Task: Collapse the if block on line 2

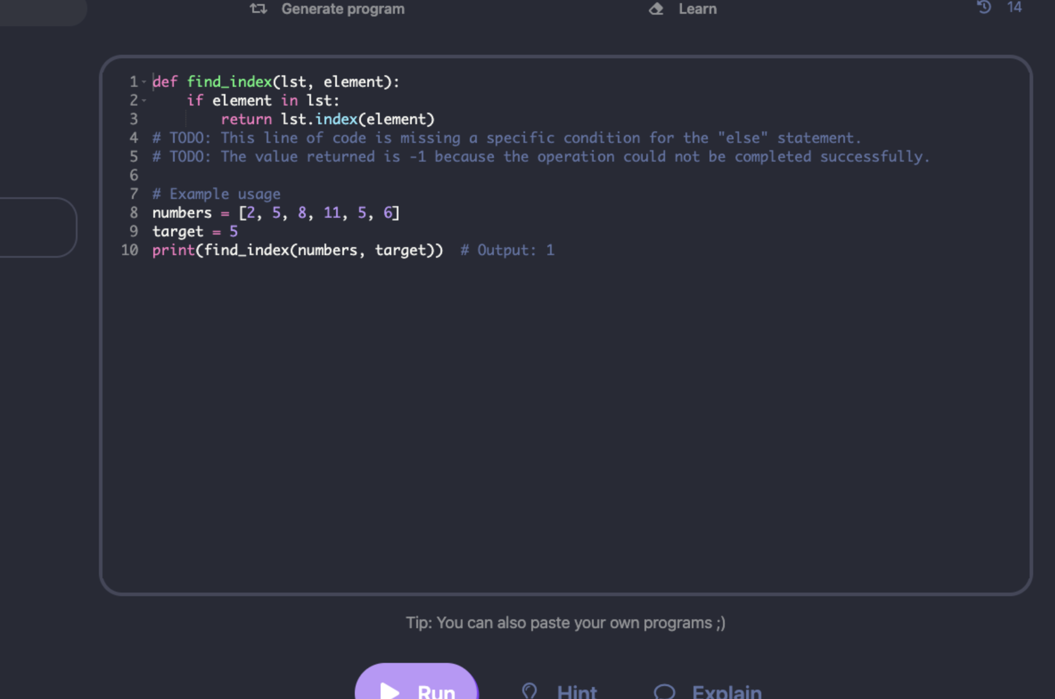Action: point(144,101)
